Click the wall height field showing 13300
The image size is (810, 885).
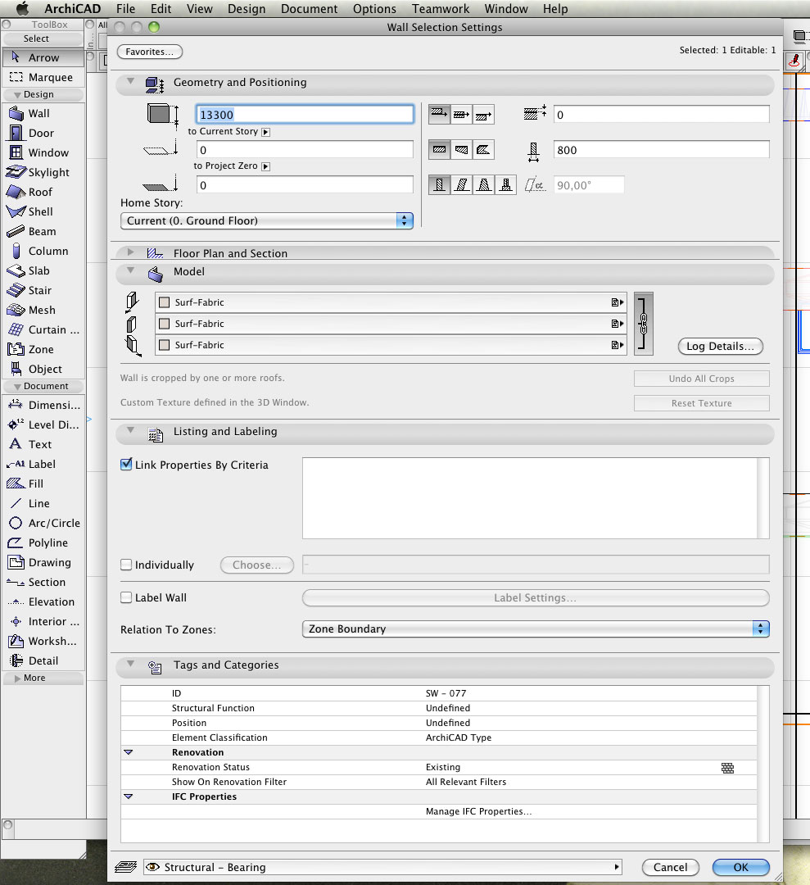305,115
